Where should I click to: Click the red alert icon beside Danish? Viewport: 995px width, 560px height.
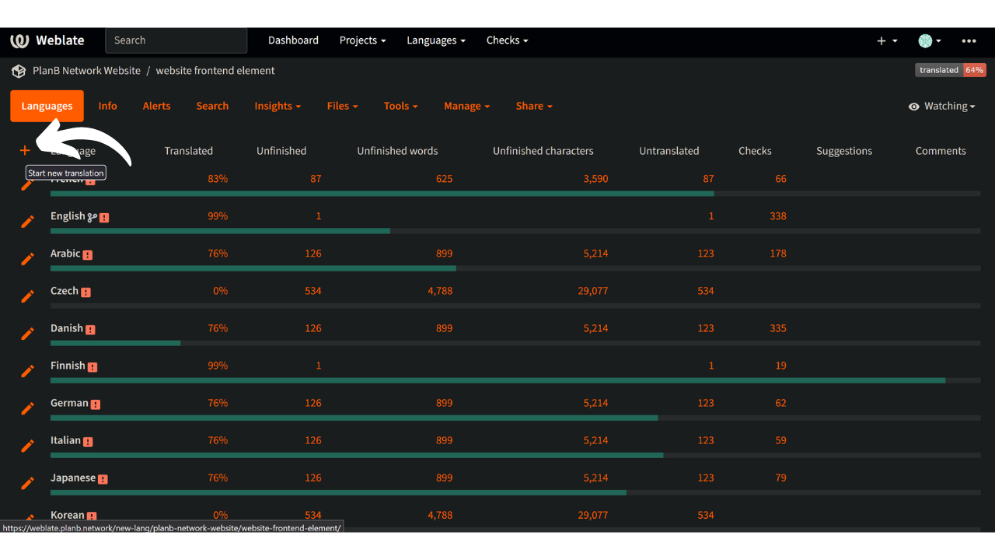tap(90, 330)
